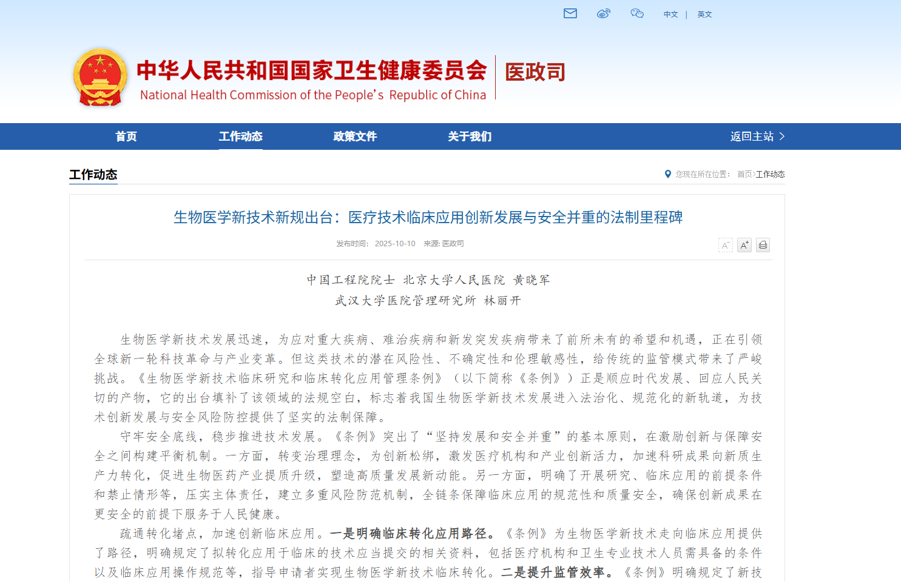901x581 pixels.
Task: Click 工作动态 in the breadcrumb trail
Action: point(770,174)
